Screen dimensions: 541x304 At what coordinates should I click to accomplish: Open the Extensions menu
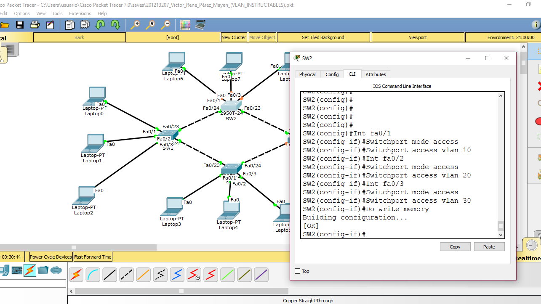[80, 13]
